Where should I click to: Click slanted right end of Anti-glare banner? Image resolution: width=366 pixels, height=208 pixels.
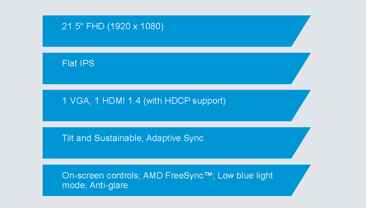[301, 180]
